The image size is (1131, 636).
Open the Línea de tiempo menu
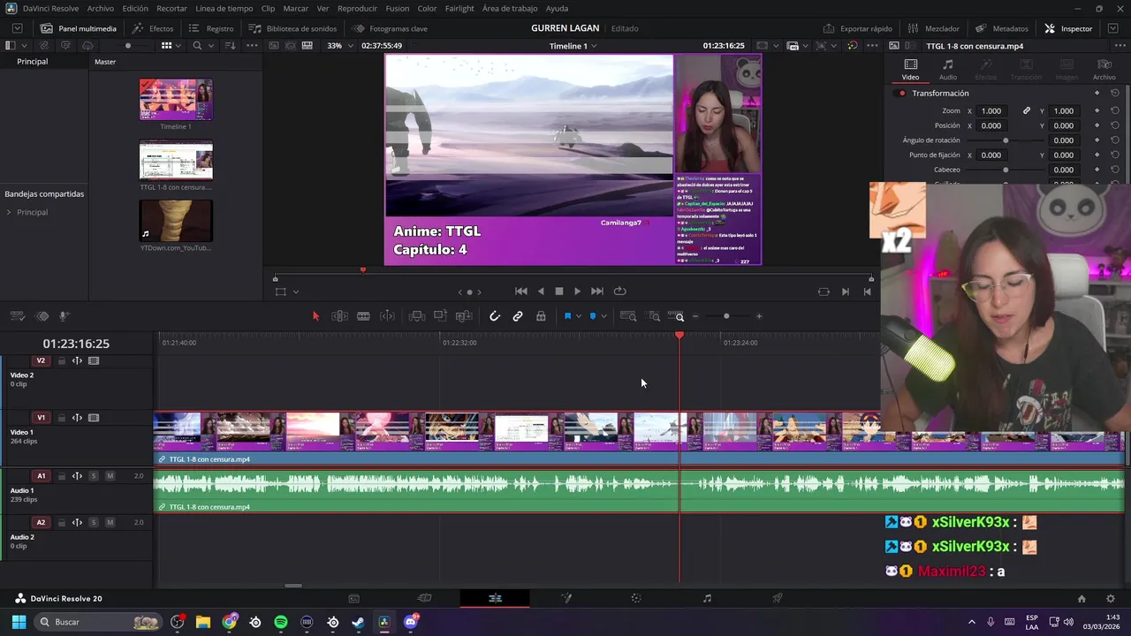pyautogui.click(x=224, y=8)
